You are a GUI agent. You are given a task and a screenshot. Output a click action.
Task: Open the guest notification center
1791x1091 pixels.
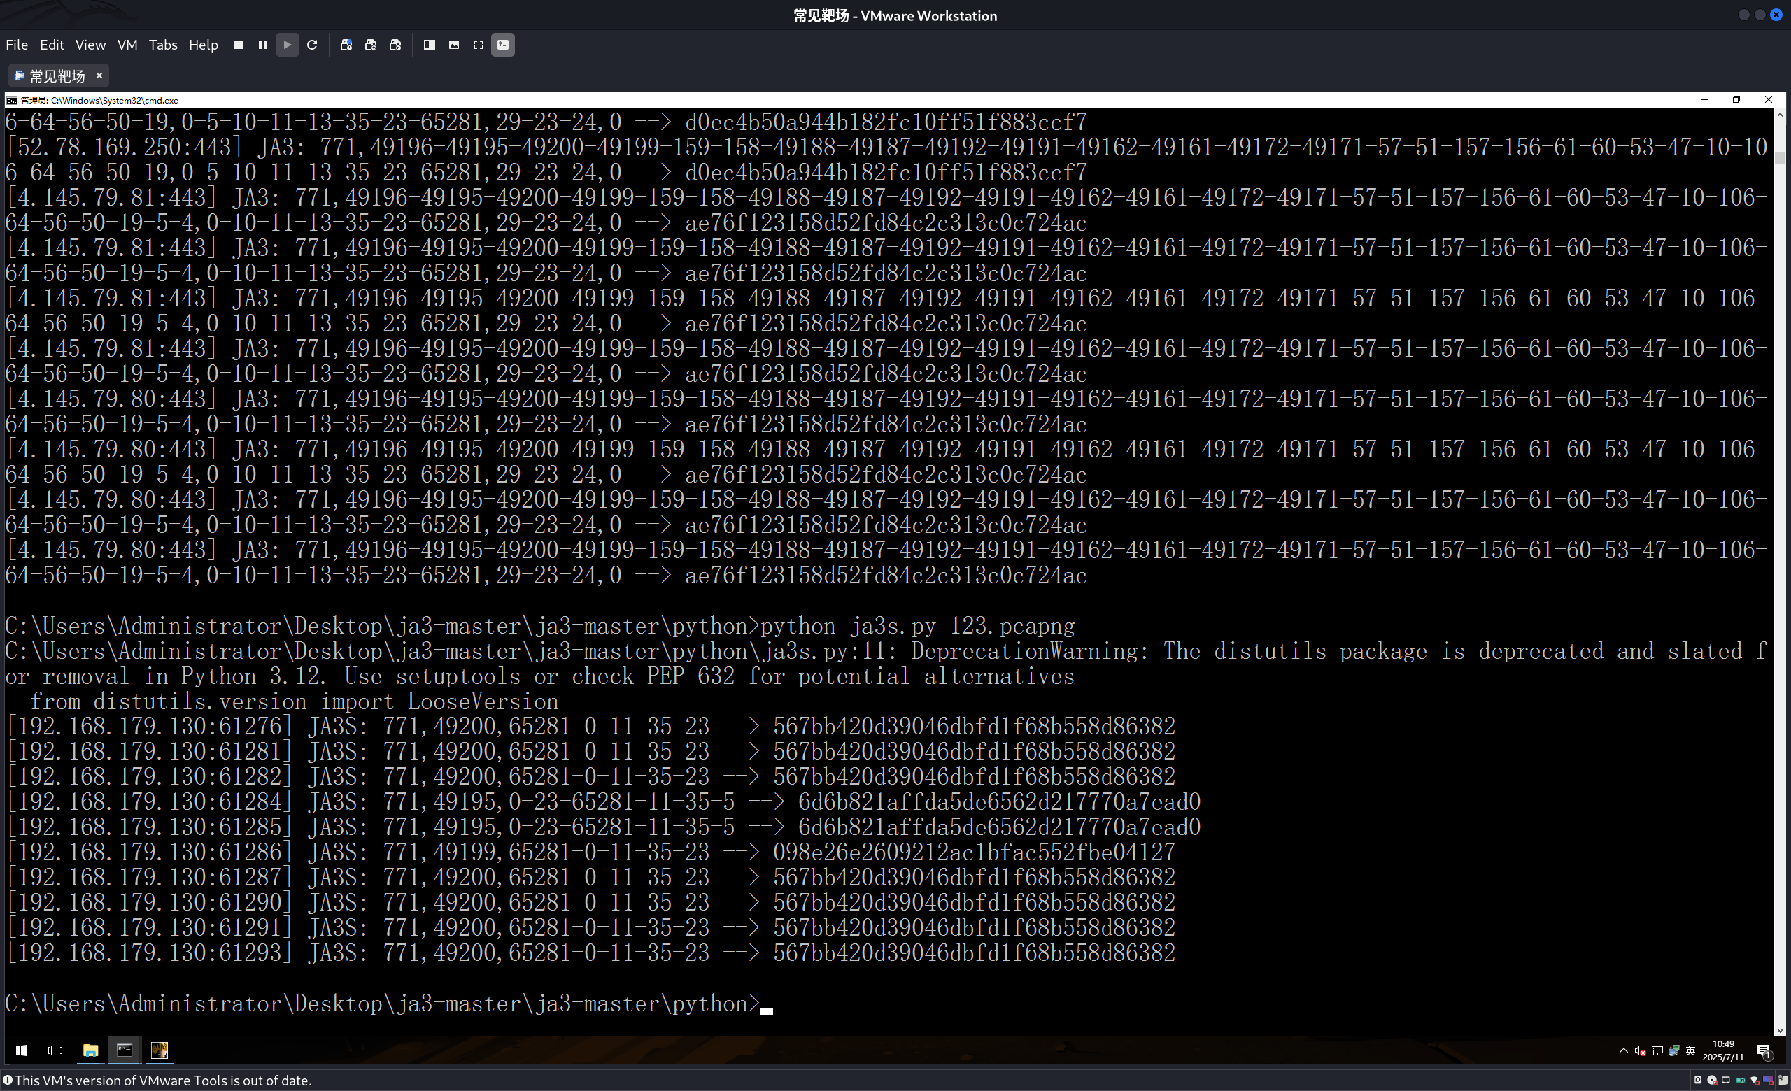[x=1764, y=1050]
